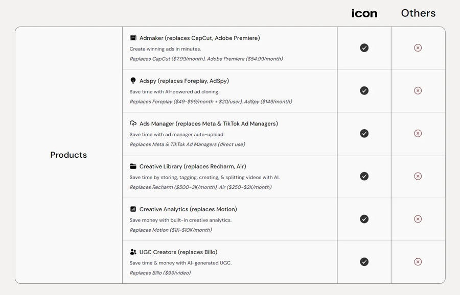
Task: Click the Admaker film strip icon
Action: [133, 38]
